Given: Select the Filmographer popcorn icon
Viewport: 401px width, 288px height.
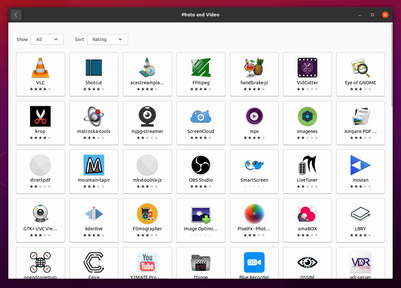Looking at the screenshot, I should point(147,214).
